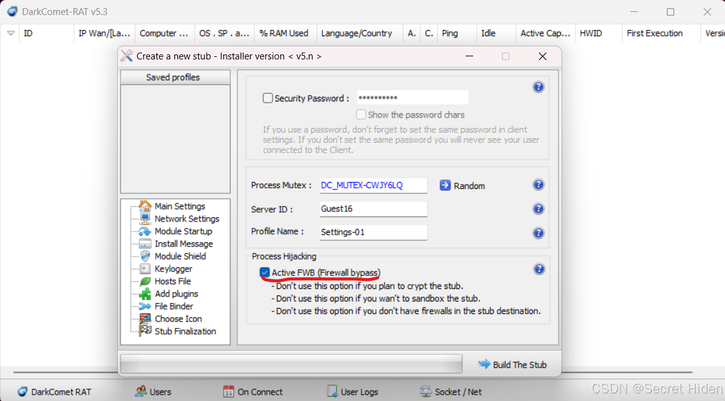725x401 pixels.
Task: Click Users tab people icon
Action: (140, 392)
